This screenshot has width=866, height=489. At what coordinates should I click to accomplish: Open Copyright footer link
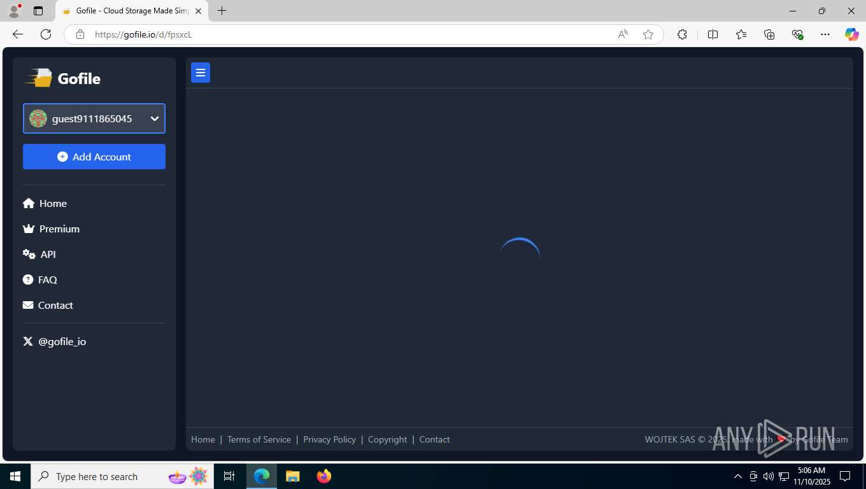pyautogui.click(x=387, y=439)
